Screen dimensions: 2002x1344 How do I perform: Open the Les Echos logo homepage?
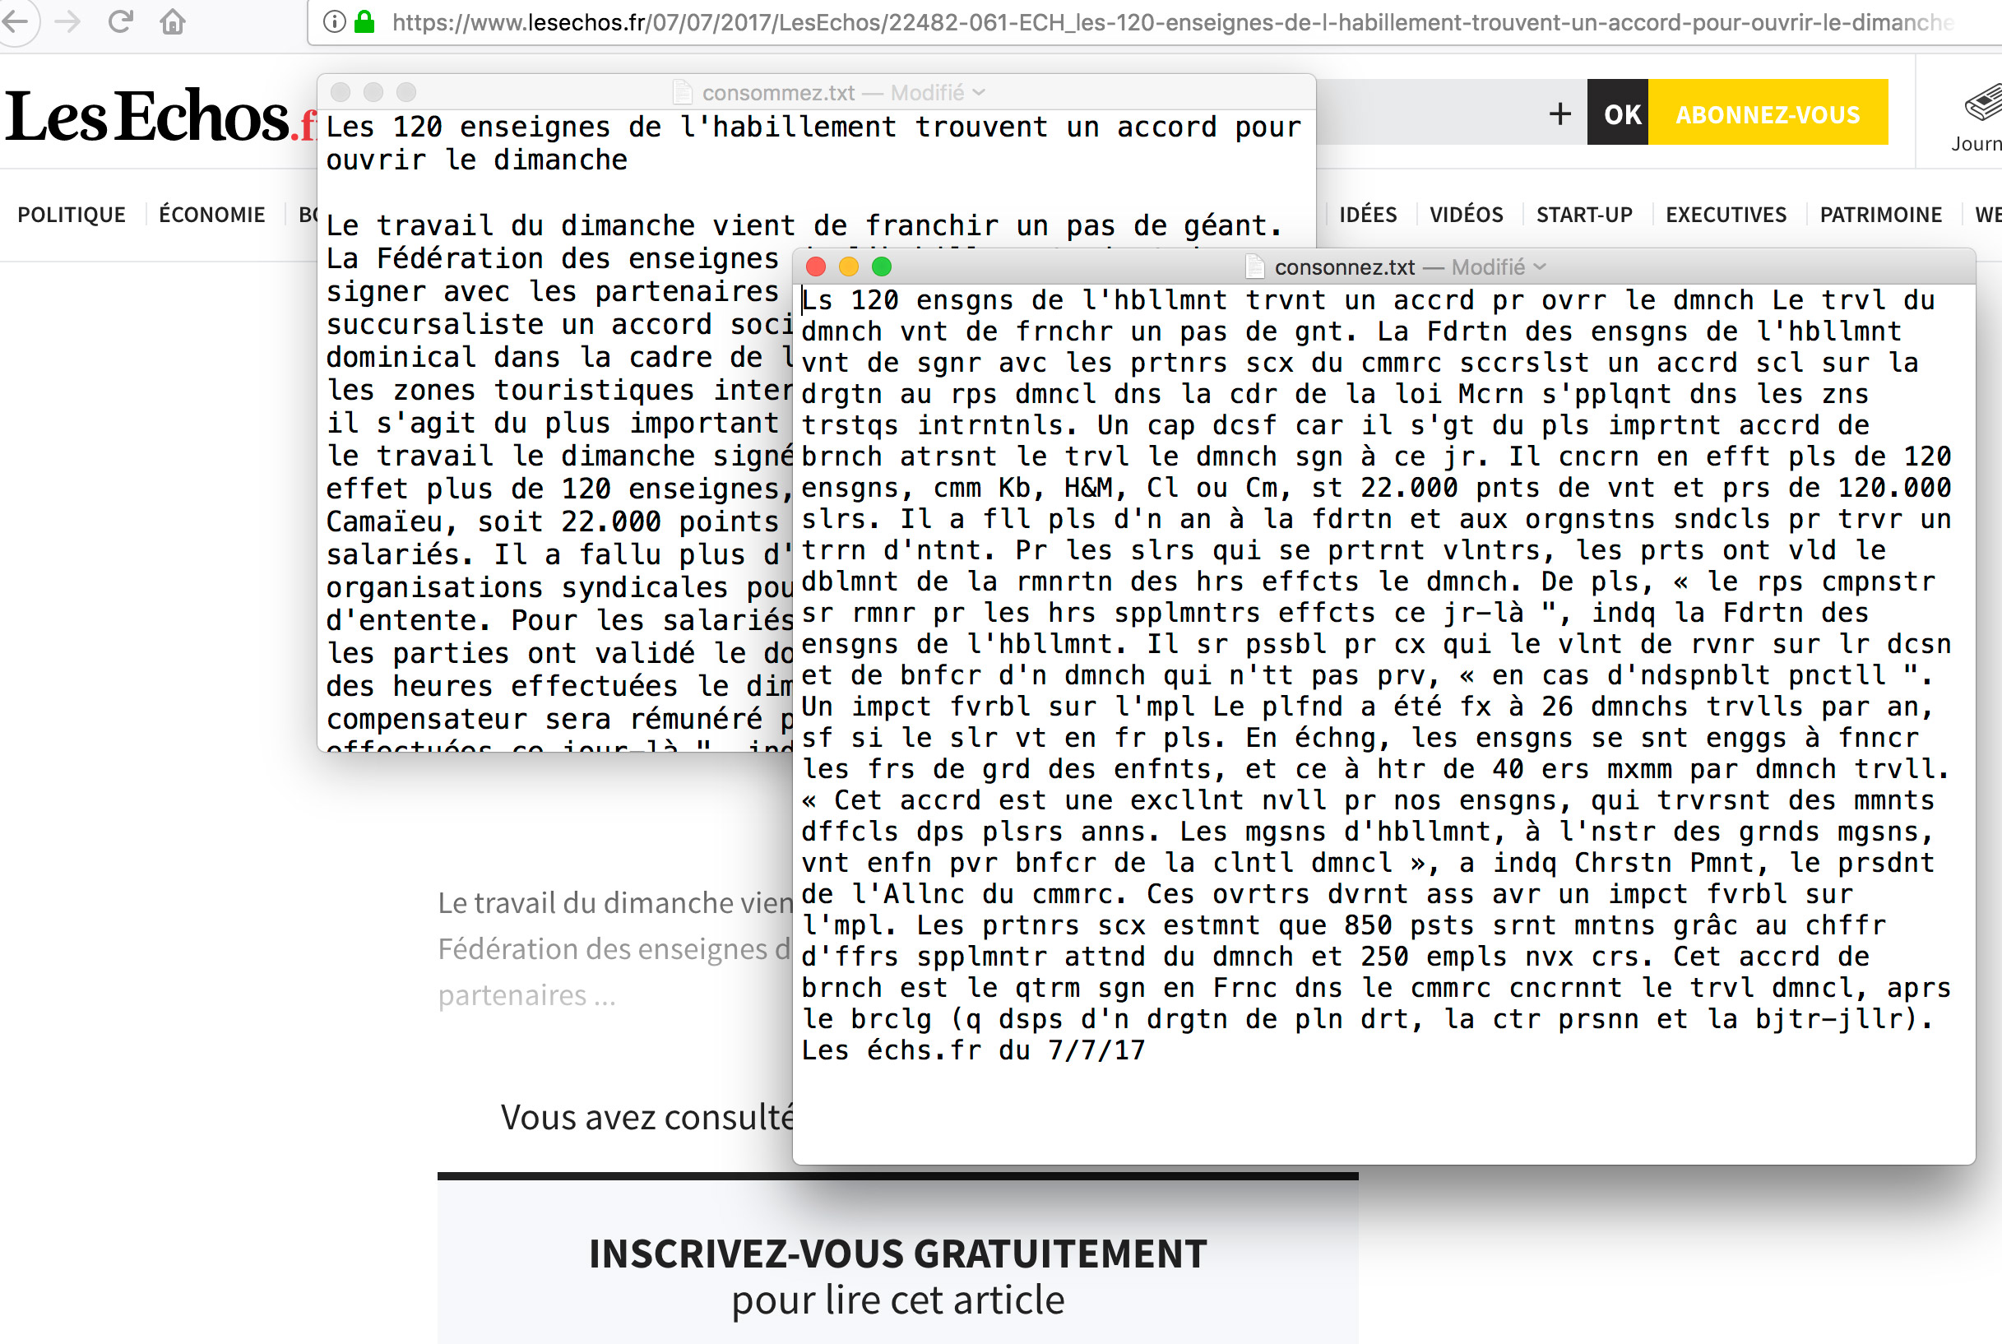160,116
